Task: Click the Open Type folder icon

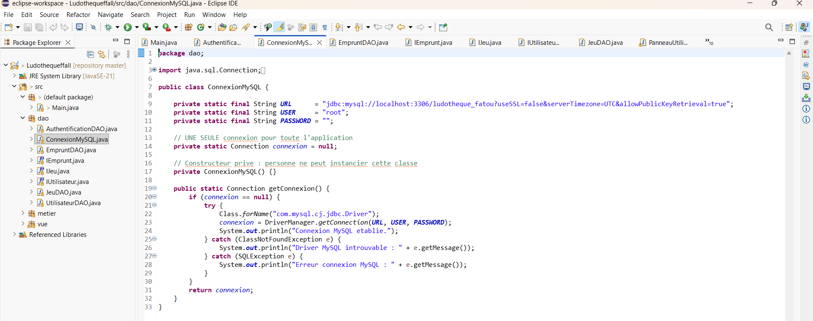Action: 222,27
